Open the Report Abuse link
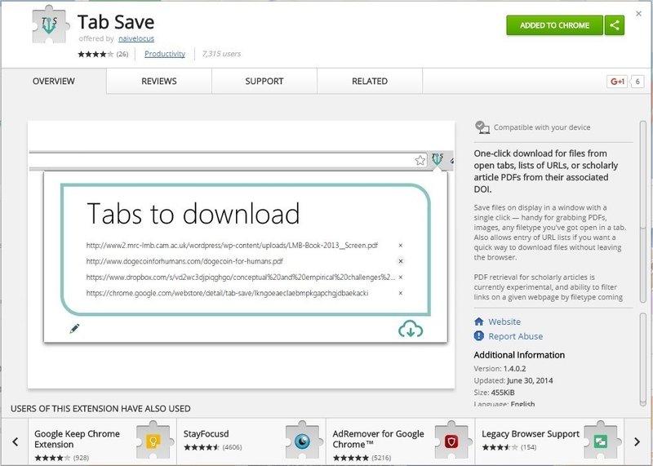Viewport: 653px width, 466px height. [x=516, y=336]
